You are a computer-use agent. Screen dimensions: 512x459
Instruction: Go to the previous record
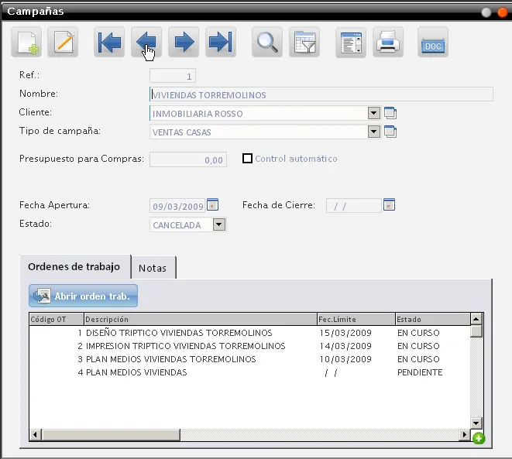click(x=146, y=42)
